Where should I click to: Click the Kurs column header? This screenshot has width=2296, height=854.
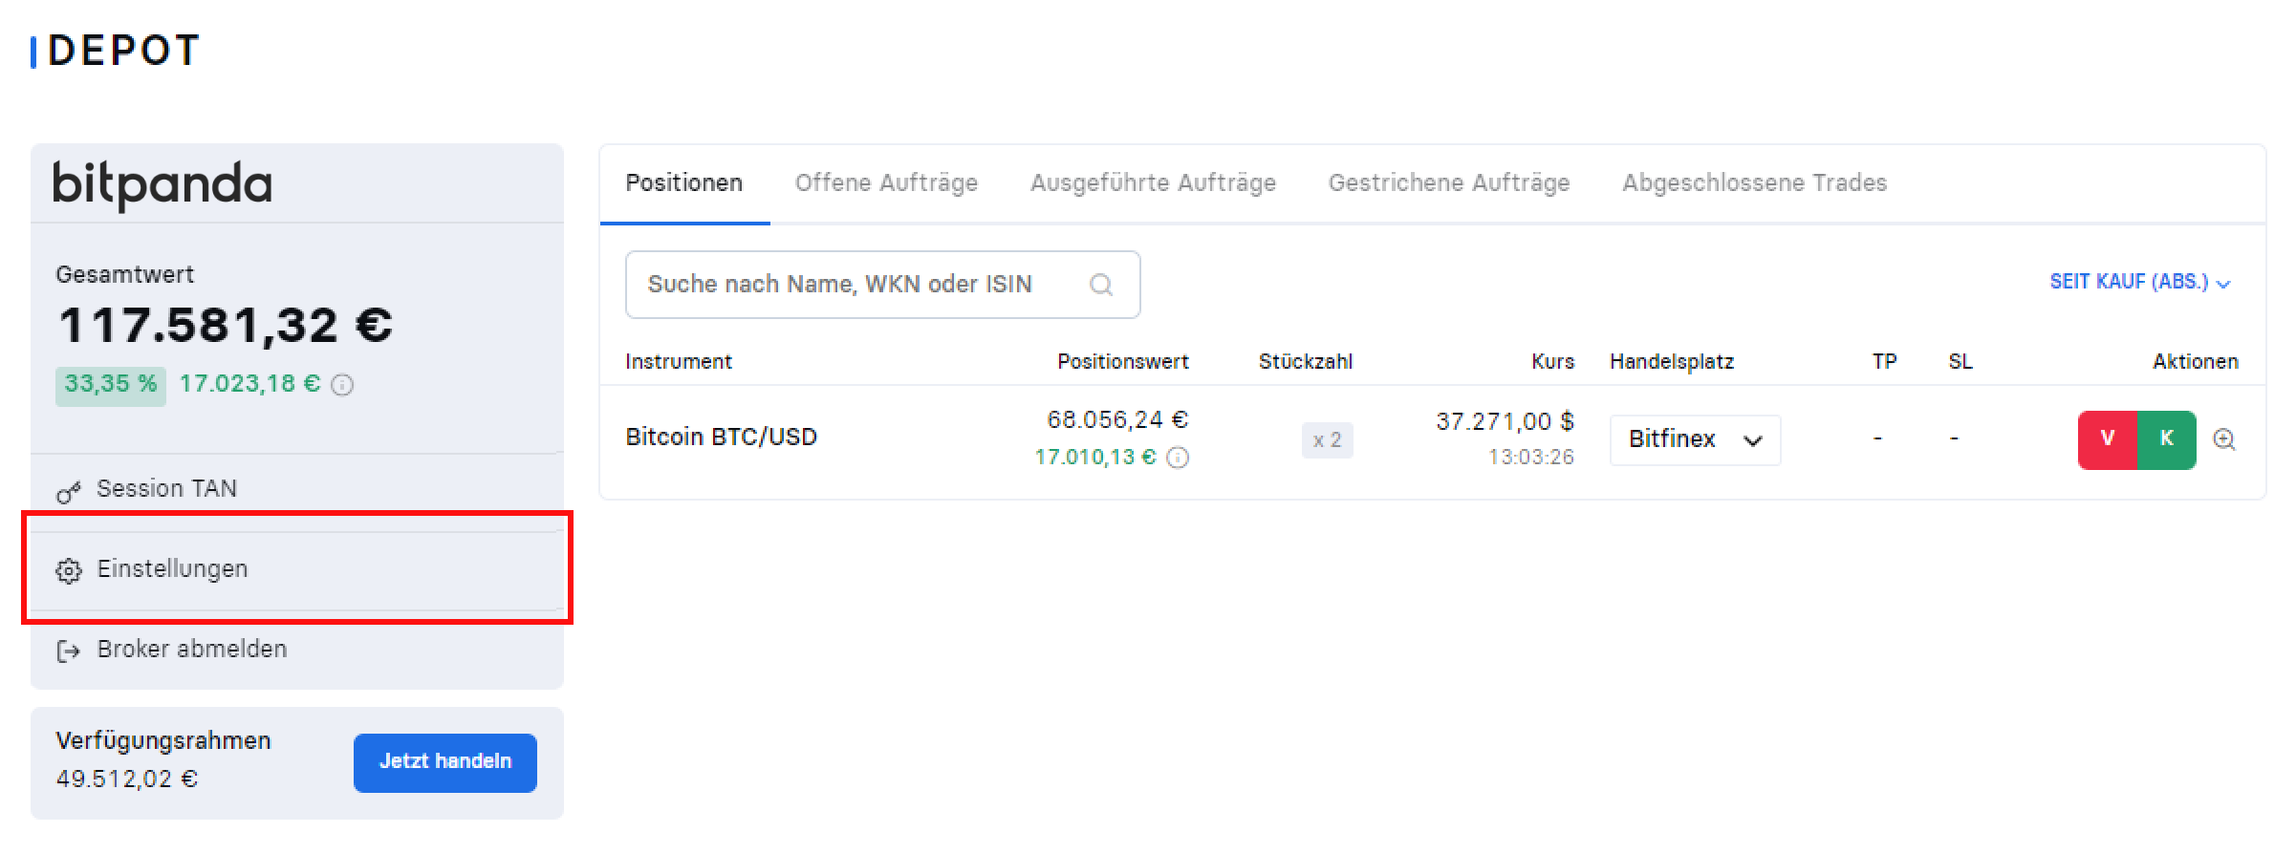click(1552, 362)
